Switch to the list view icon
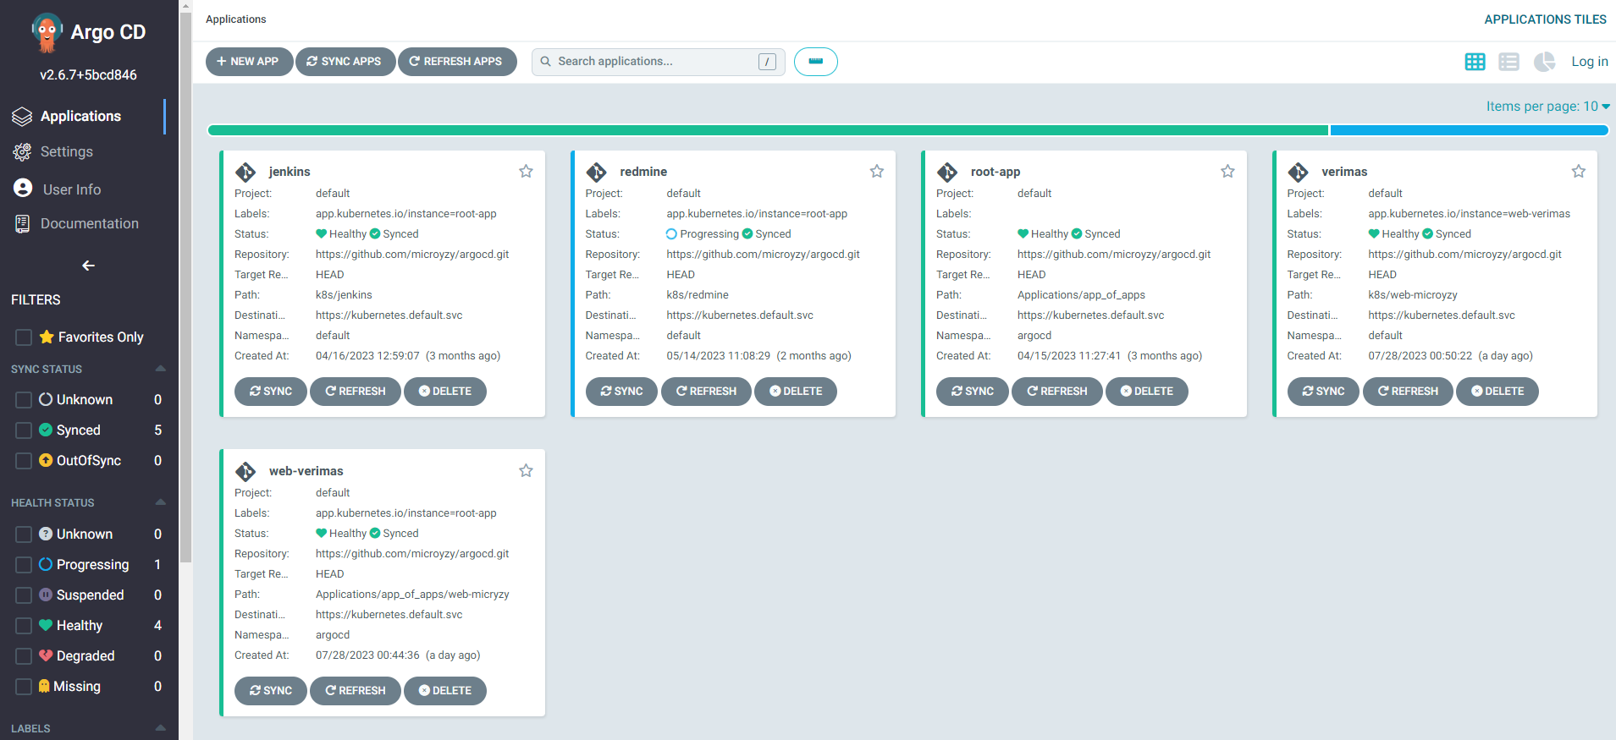 click(1508, 62)
